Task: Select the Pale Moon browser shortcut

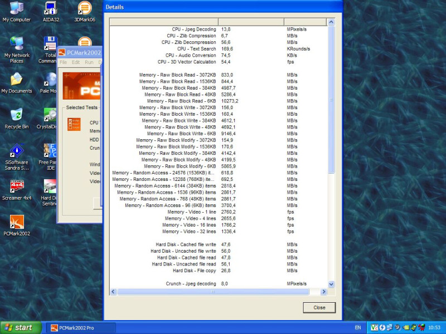Action: [x=49, y=83]
